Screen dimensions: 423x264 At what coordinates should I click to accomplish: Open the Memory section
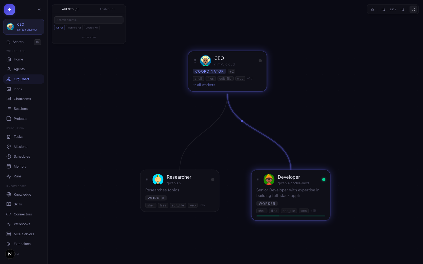[x=20, y=166]
